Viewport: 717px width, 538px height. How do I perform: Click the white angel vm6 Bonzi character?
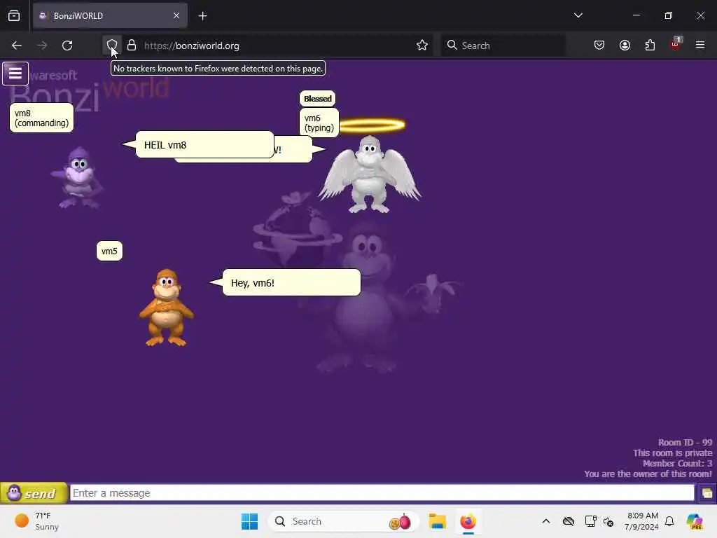tap(370, 174)
